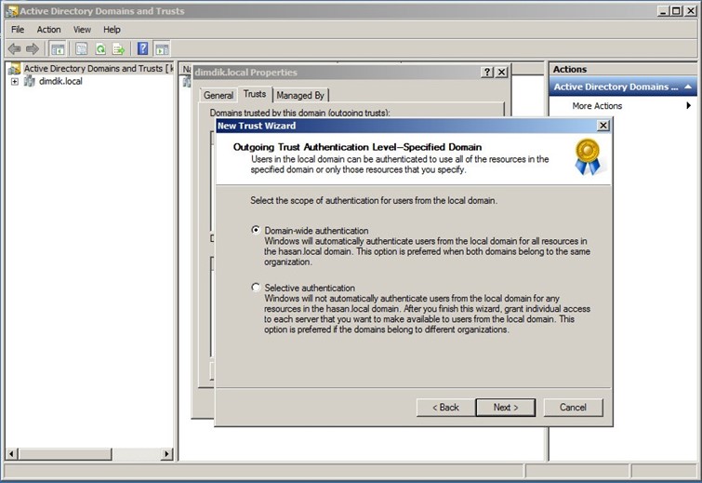Click More Actions in the Actions pane
The width and height of the screenshot is (702, 483).
click(597, 106)
